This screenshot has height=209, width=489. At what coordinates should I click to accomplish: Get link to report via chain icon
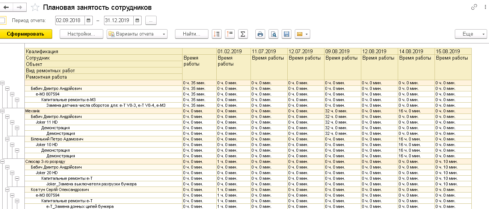click(x=474, y=7)
